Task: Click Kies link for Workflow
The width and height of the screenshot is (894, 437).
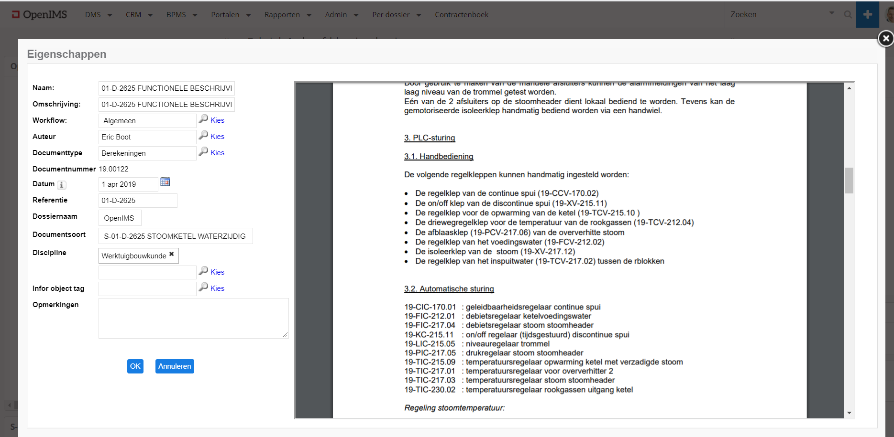Action: coord(217,120)
